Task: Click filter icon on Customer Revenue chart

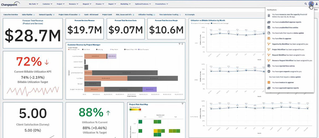Action: click(179, 44)
